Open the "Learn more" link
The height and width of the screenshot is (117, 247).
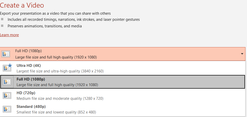coord(9,35)
